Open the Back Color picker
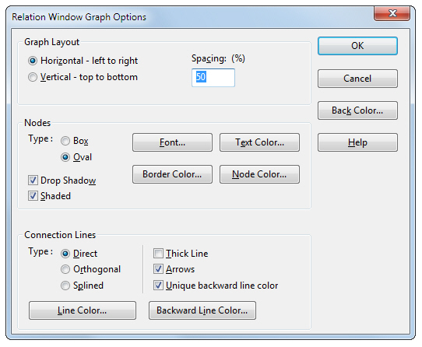 point(357,110)
